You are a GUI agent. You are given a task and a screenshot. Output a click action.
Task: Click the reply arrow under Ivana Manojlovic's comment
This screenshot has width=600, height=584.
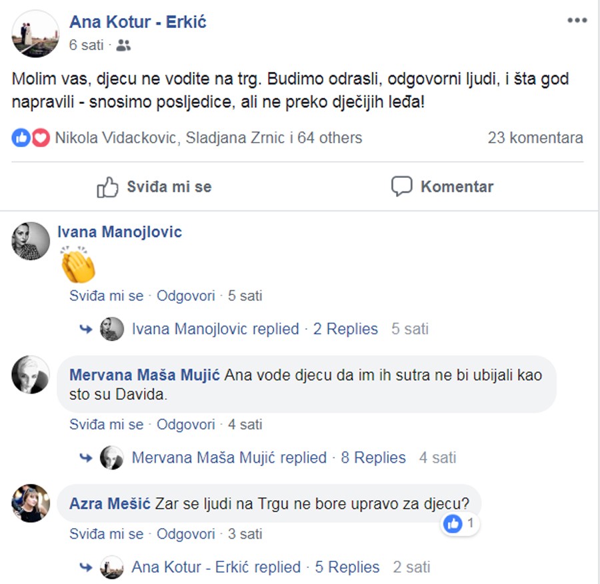[85, 329]
